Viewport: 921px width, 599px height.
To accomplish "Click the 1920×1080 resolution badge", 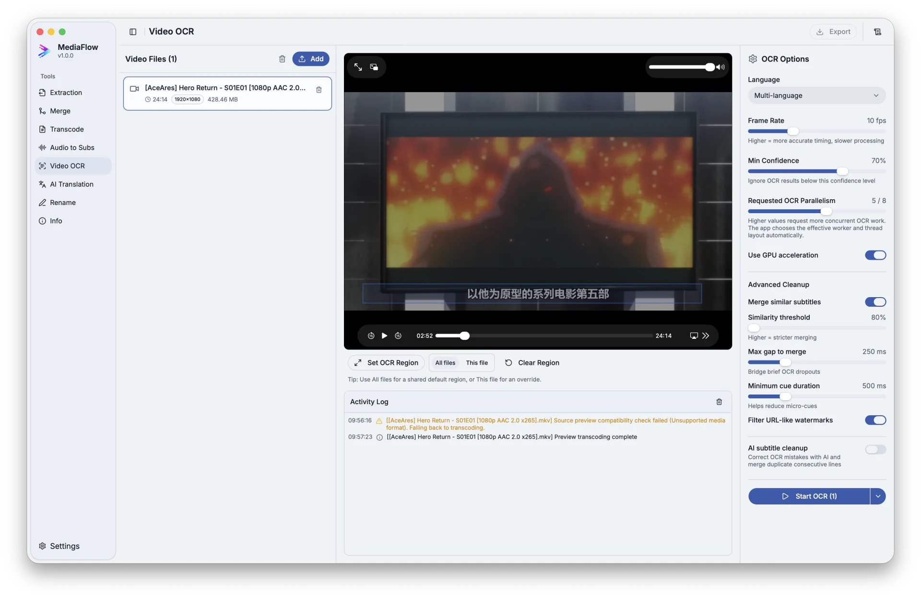I will tap(187, 99).
